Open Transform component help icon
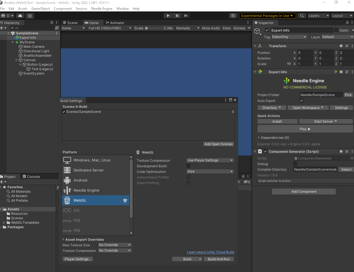354x272 pixels. [341, 46]
